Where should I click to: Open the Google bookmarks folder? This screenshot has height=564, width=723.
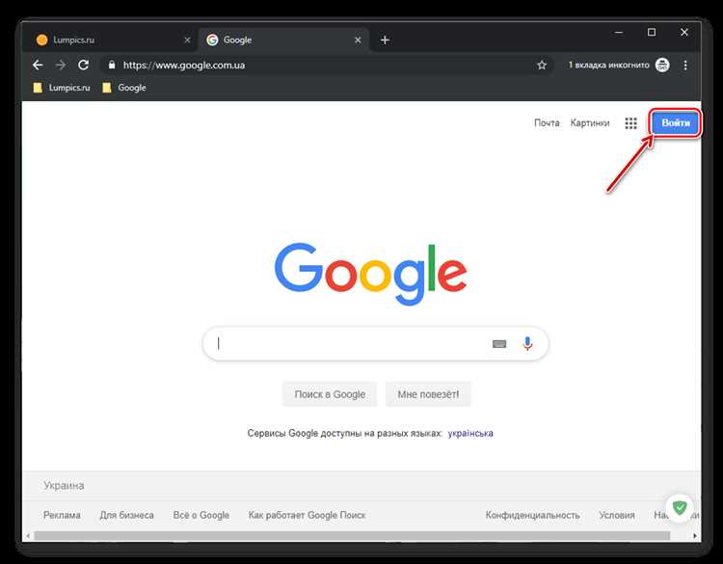point(124,88)
